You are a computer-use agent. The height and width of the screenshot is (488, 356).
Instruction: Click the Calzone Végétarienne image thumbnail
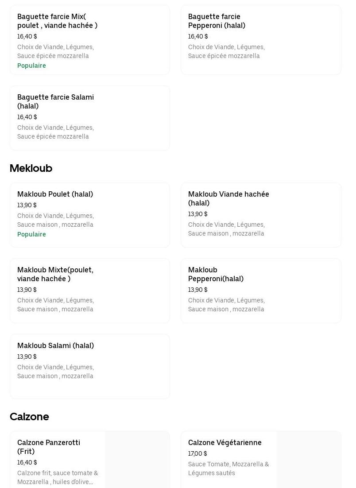click(x=309, y=460)
